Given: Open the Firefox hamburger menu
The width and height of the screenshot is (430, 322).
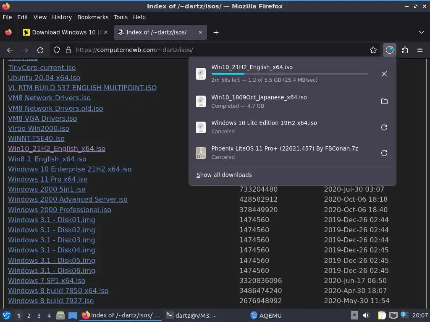Looking at the screenshot, I should tap(420, 50).
